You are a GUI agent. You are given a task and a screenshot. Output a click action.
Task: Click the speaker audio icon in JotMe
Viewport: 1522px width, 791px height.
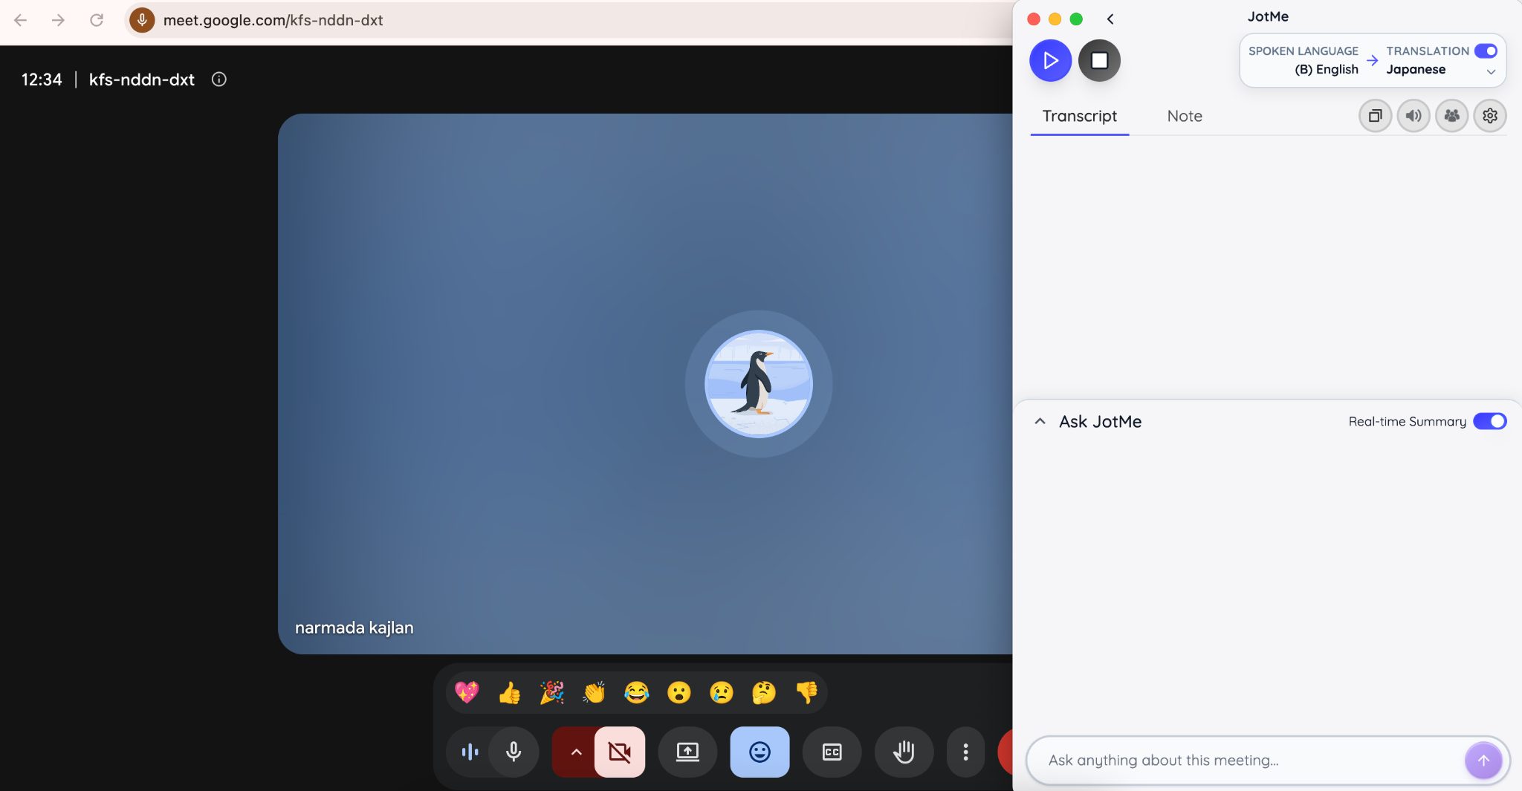(x=1413, y=116)
